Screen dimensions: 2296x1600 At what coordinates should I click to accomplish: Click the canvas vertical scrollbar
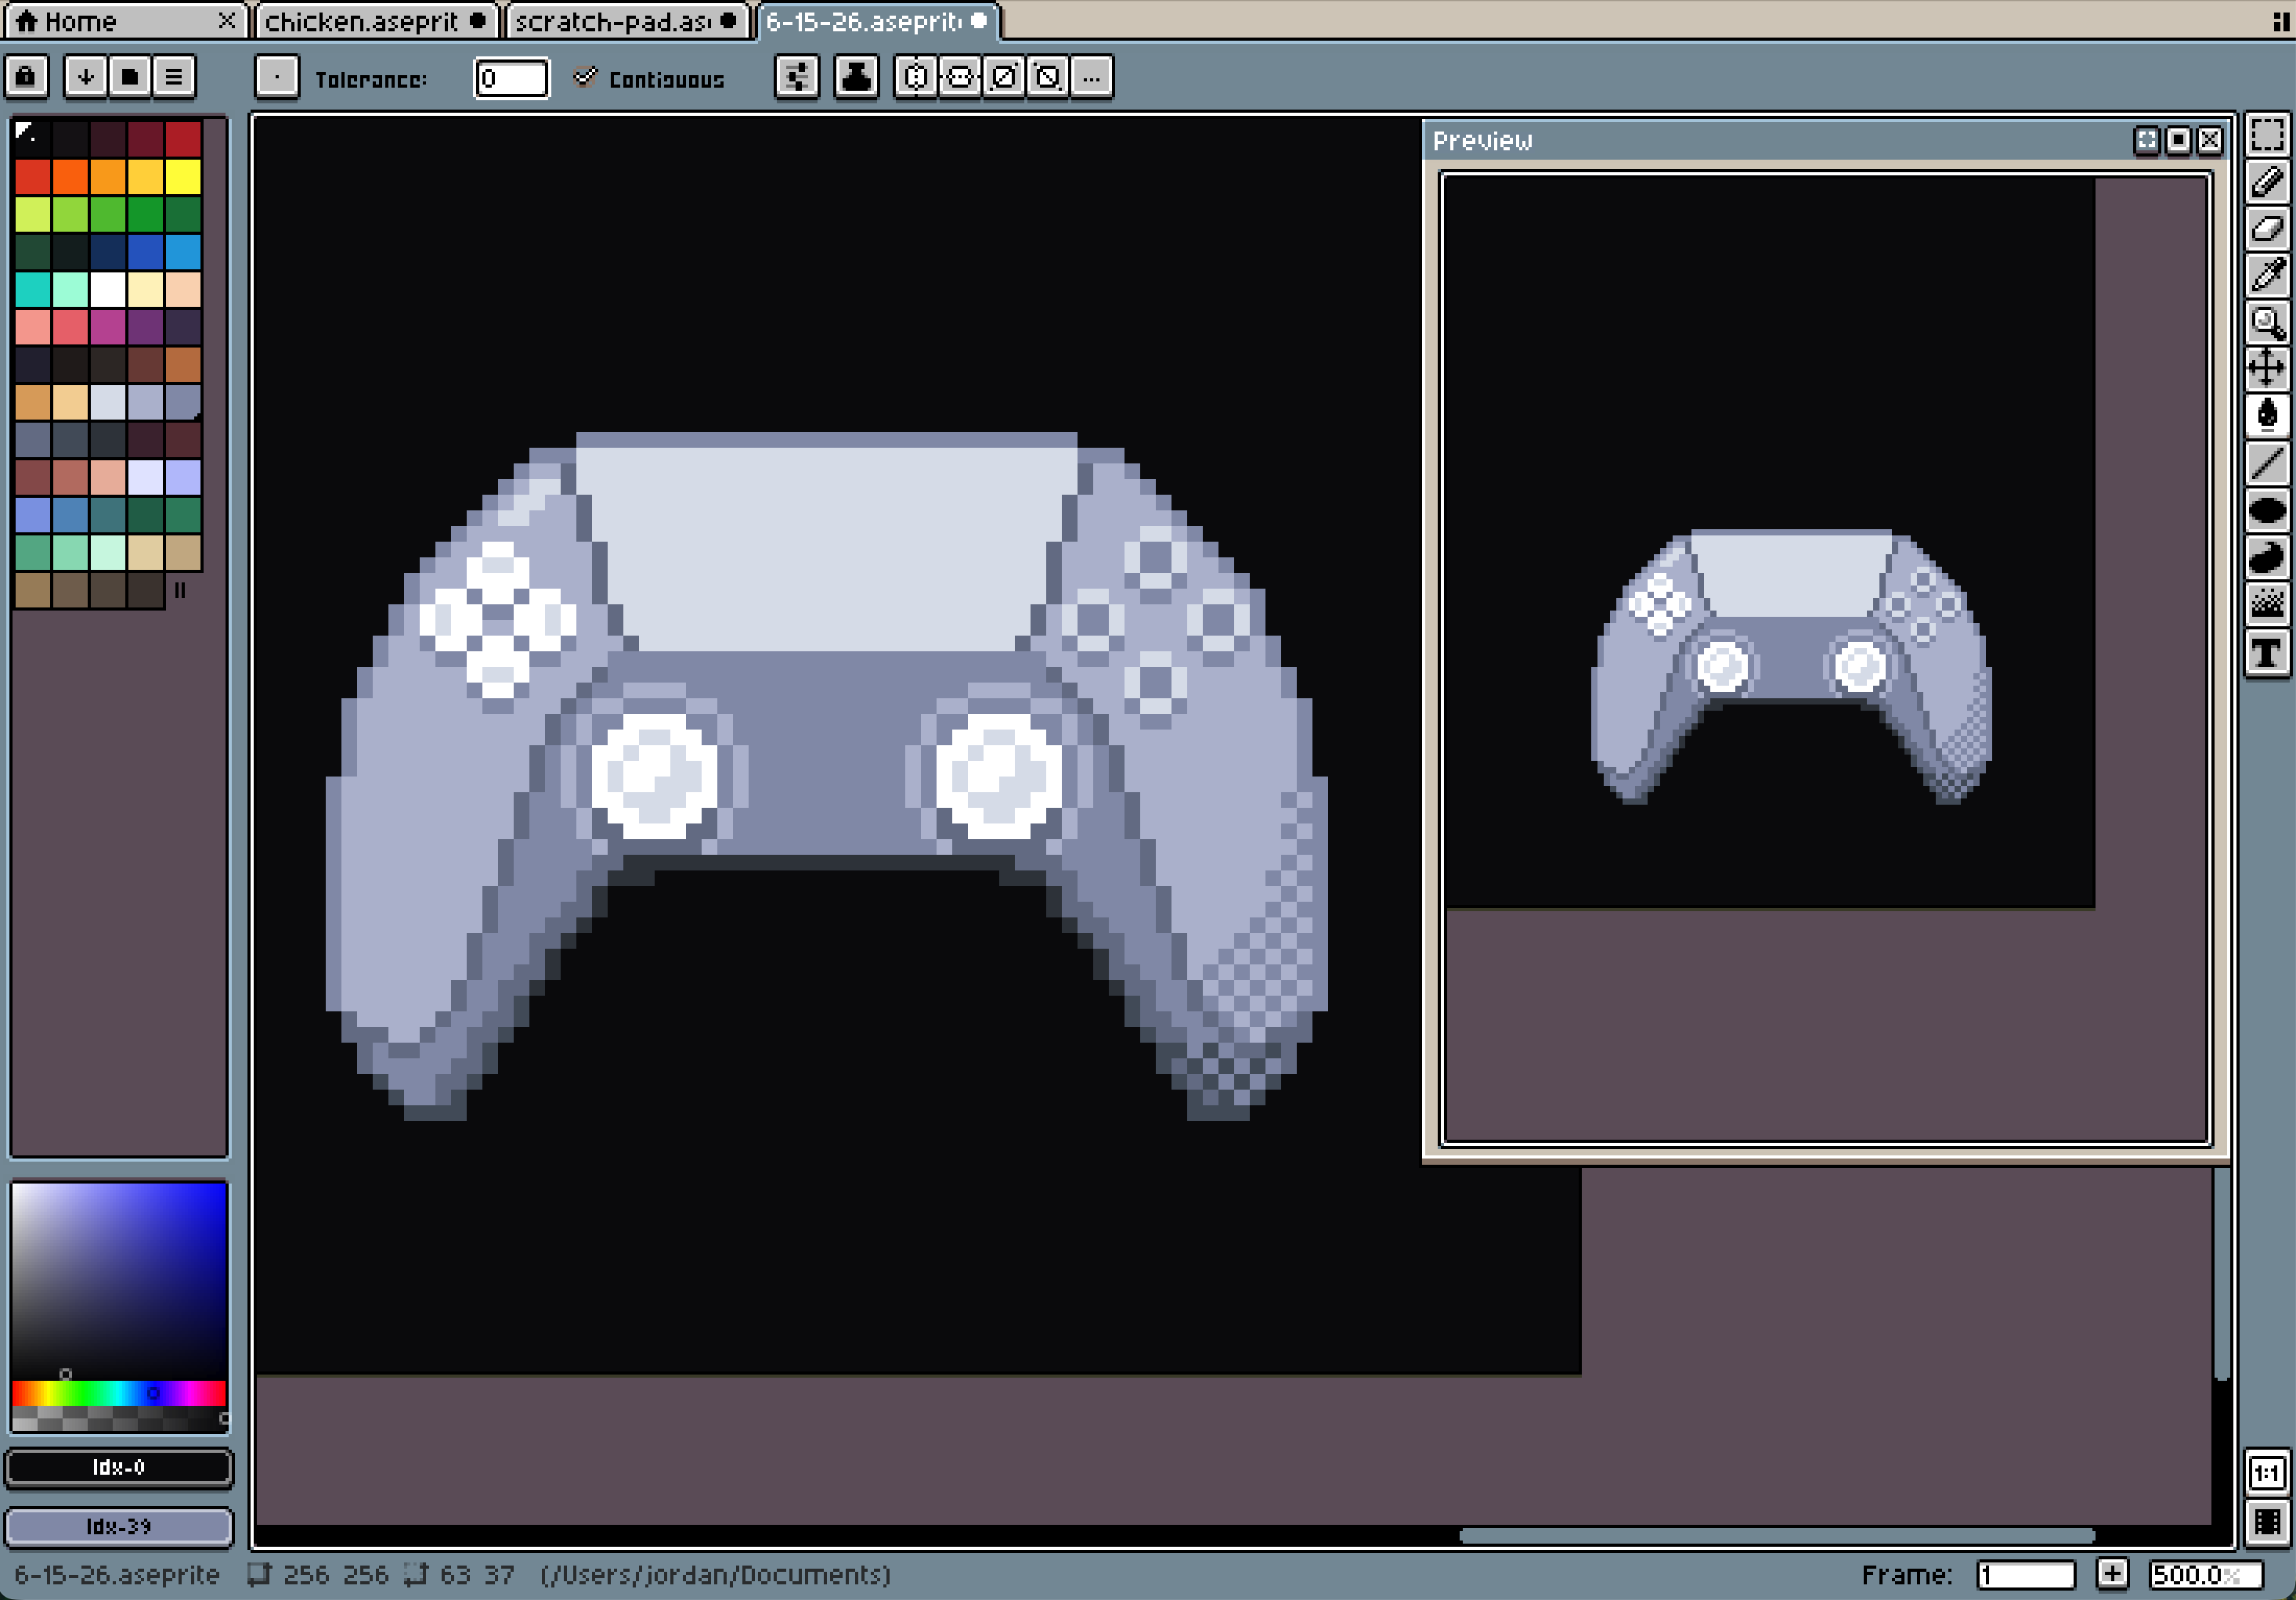pyautogui.click(x=2221, y=1274)
